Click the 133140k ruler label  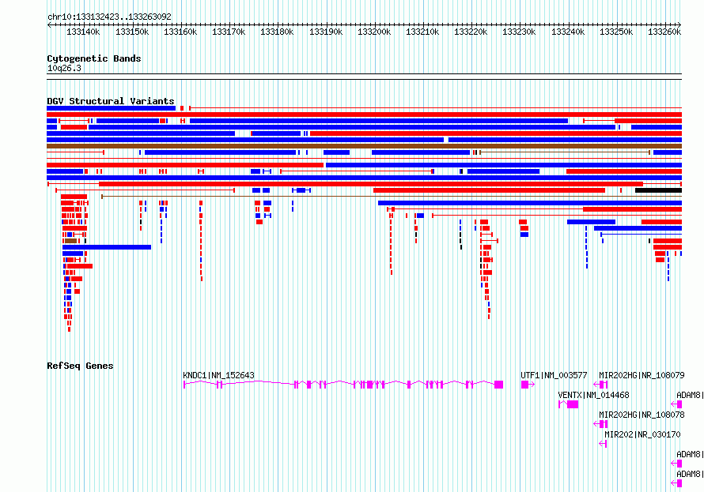tap(83, 32)
